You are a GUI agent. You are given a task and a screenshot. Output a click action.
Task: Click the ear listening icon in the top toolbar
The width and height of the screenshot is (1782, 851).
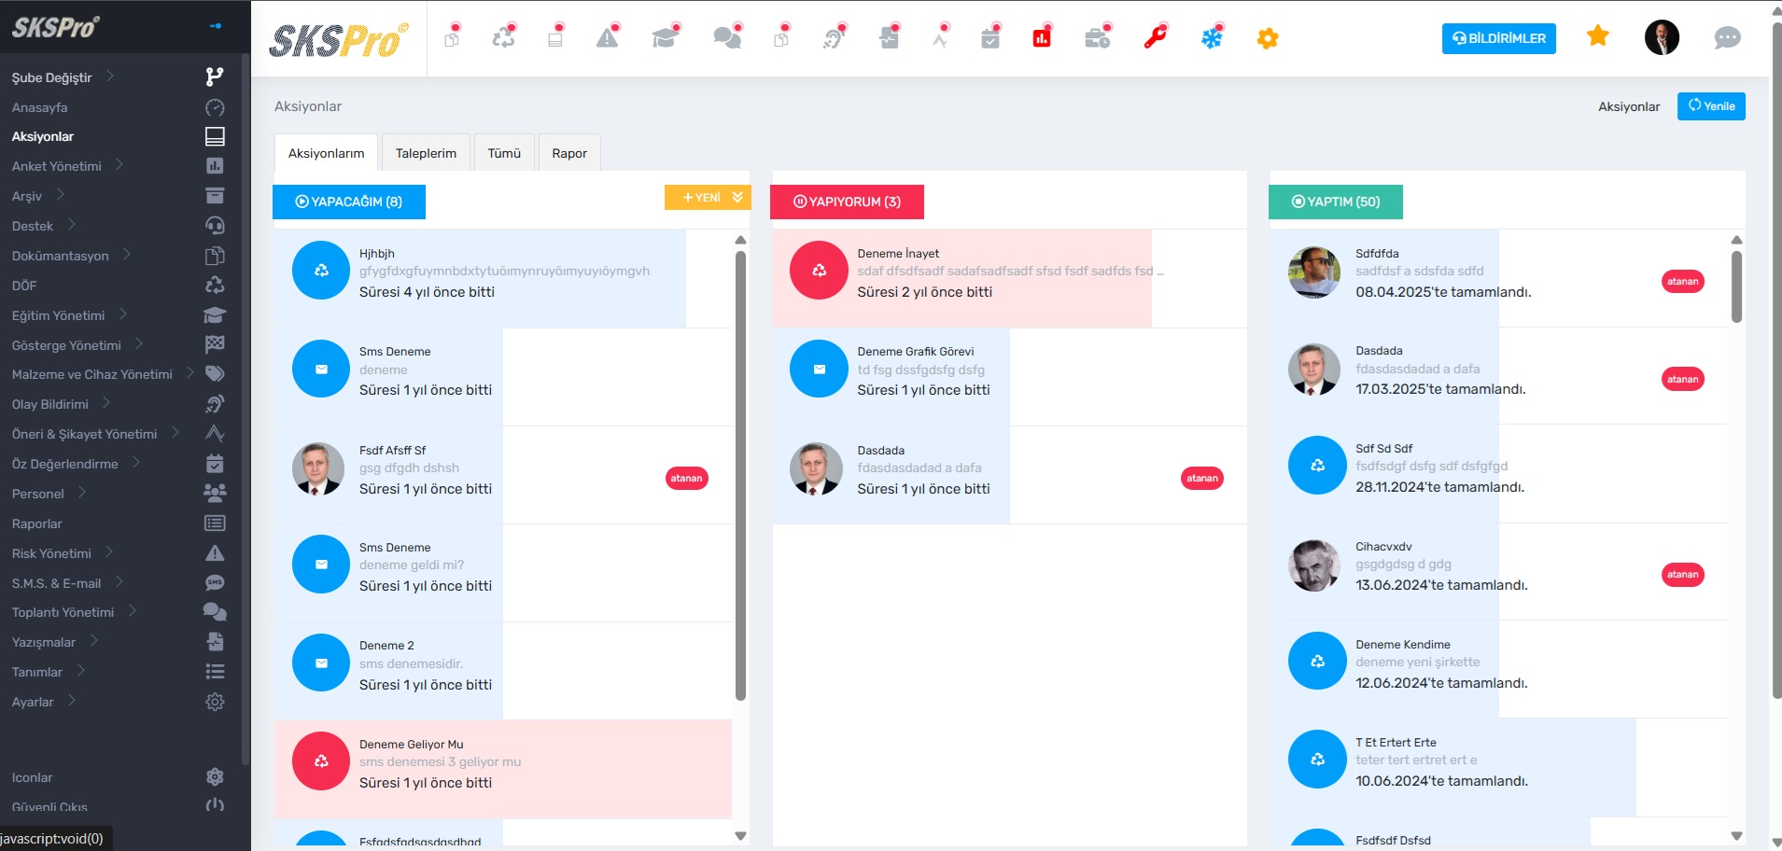[833, 38]
